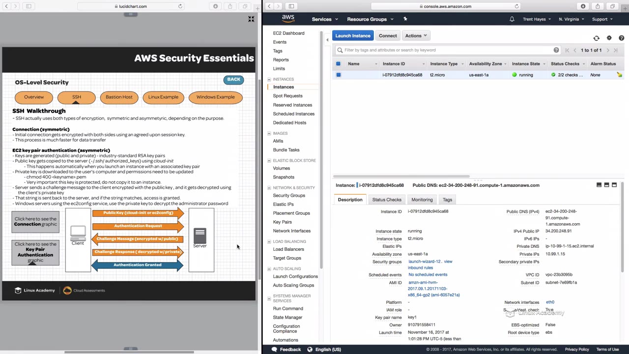This screenshot has height=354, width=629.
Task: Open the Trent Hayes account menu
Action: pos(537,19)
